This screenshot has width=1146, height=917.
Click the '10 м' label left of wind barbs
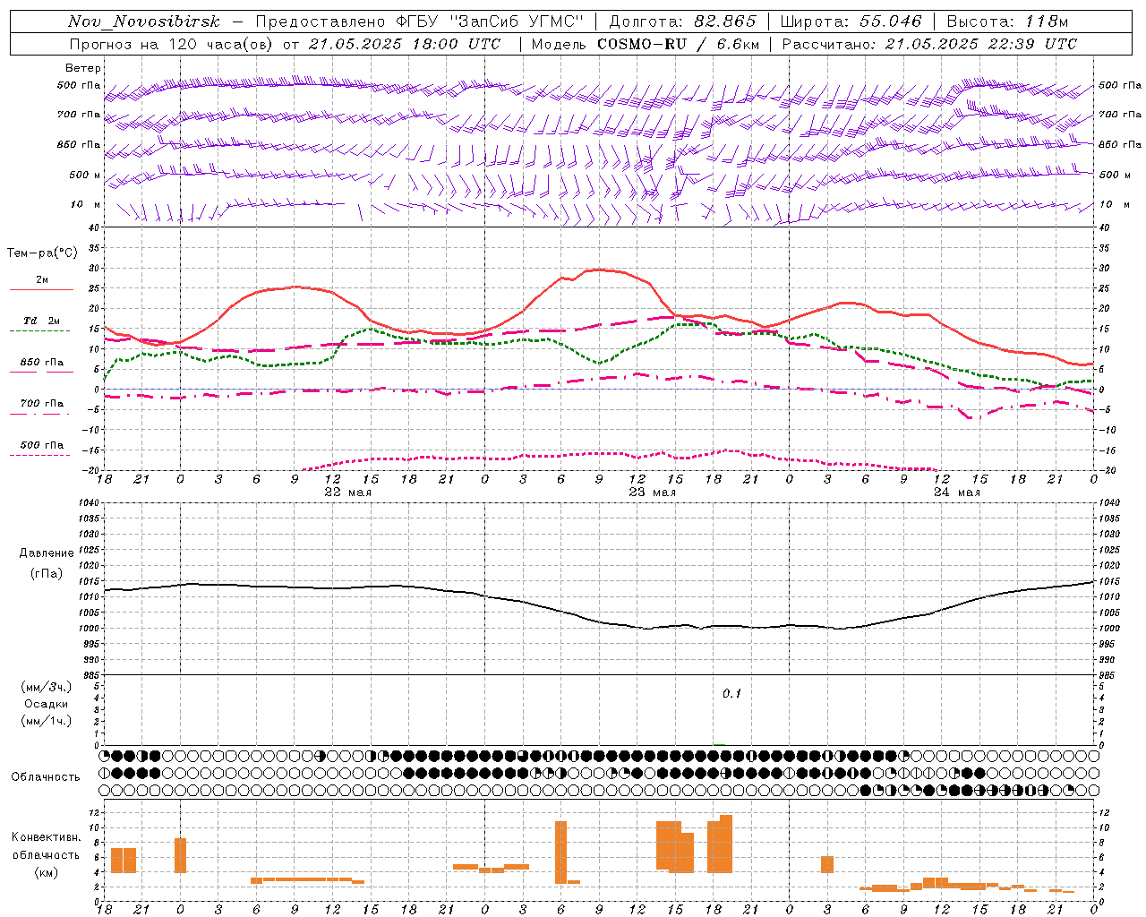click(x=85, y=204)
